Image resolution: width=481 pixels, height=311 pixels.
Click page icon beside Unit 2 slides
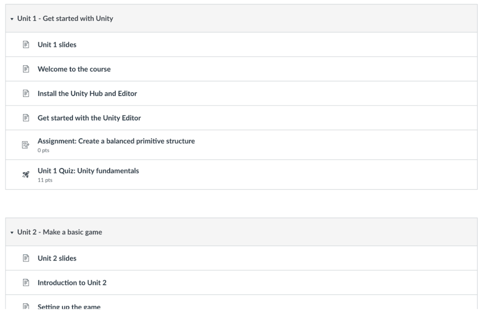26,258
